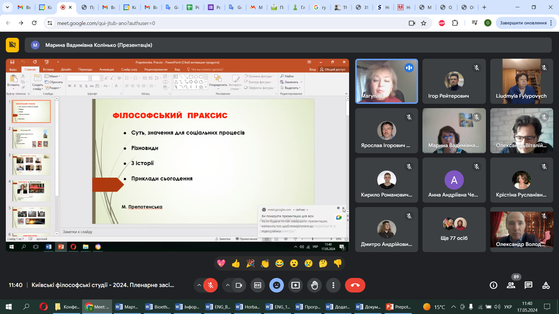
Task: Click the address bar URL
Action: 106,23
